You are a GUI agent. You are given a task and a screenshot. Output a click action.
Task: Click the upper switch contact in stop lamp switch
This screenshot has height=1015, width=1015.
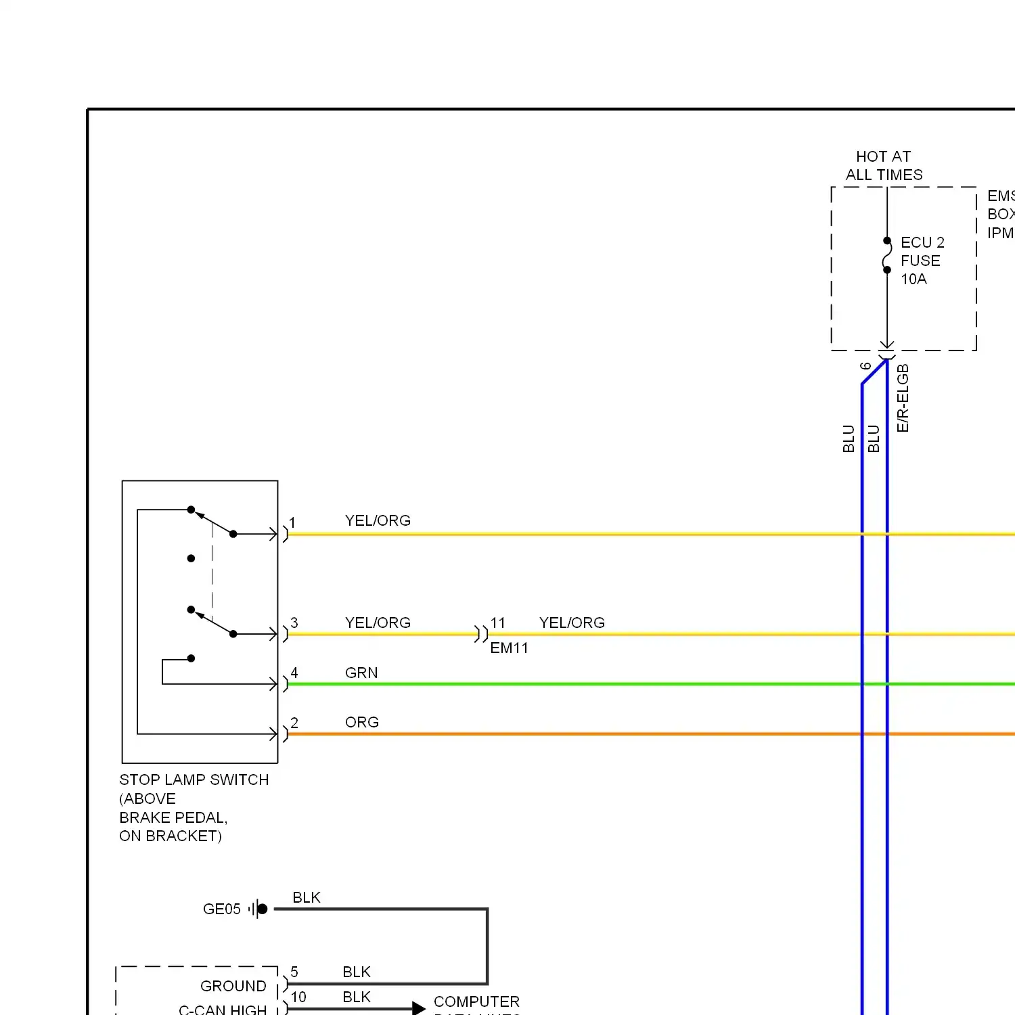point(212,522)
